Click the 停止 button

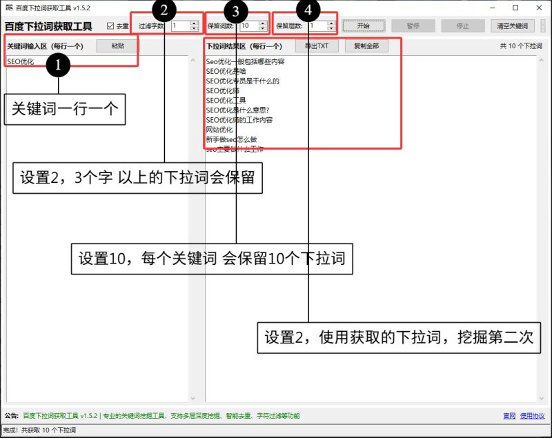click(x=462, y=26)
